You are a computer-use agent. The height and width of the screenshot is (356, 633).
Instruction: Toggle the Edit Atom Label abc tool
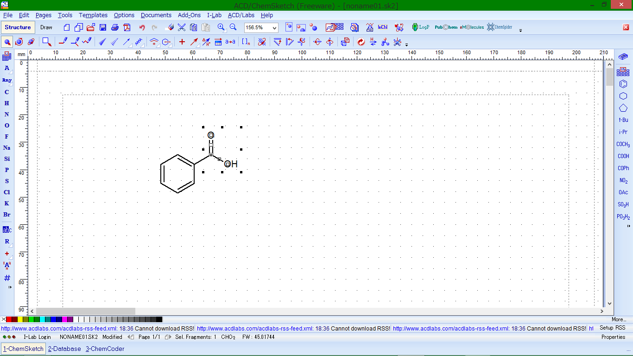coord(7,230)
